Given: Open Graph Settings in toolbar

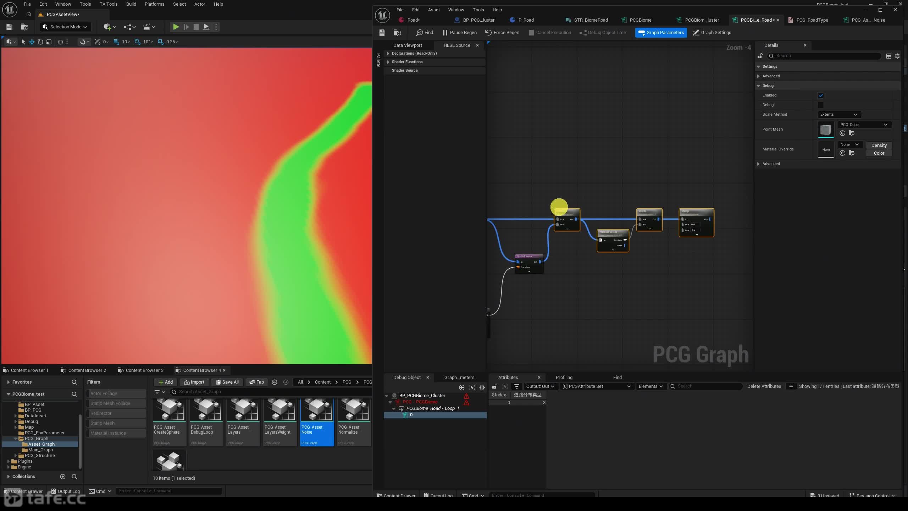Looking at the screenshot, I should [x=712, y=32].
